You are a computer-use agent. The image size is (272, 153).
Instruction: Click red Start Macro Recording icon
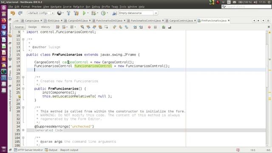[149, 27]
